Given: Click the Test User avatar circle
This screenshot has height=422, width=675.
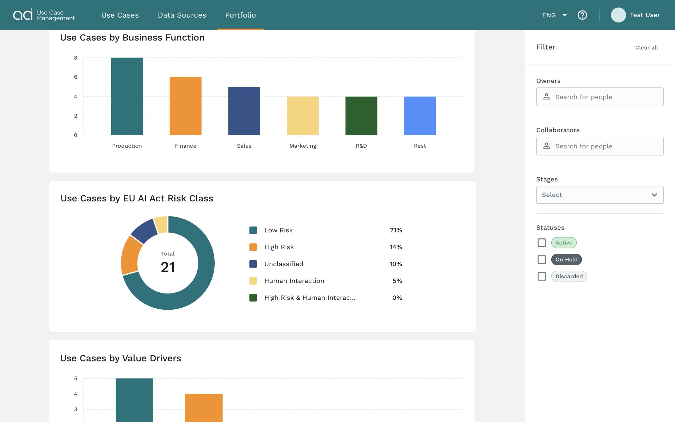Looking at the screenshot, I should 618,15.
